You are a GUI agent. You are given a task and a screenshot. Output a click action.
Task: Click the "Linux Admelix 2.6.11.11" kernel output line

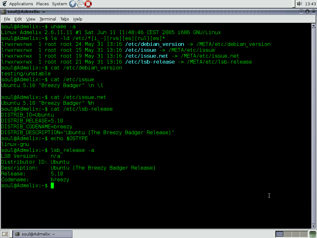pyautogui.click(x=111, y=32)
